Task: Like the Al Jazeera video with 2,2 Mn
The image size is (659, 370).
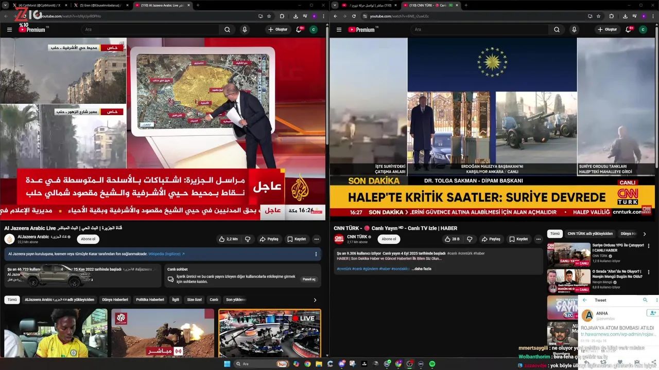Action: coord(228,239)
